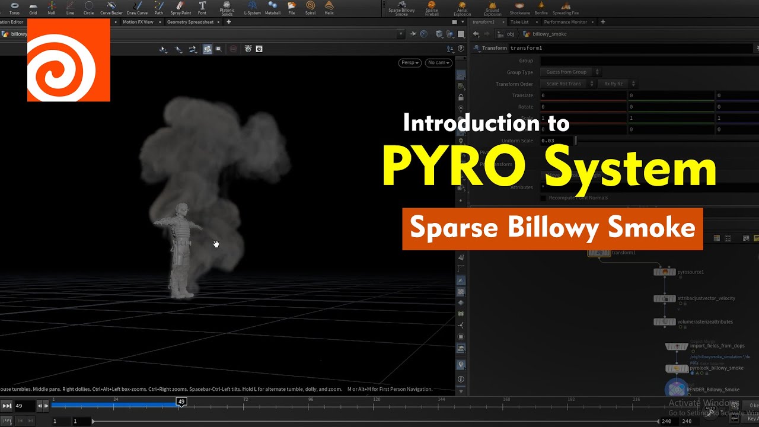This screenshot has width=759, height=427.
Task: Switch to the Motion FX View tab
Action: pyautogui.click(x=138, y=22)
